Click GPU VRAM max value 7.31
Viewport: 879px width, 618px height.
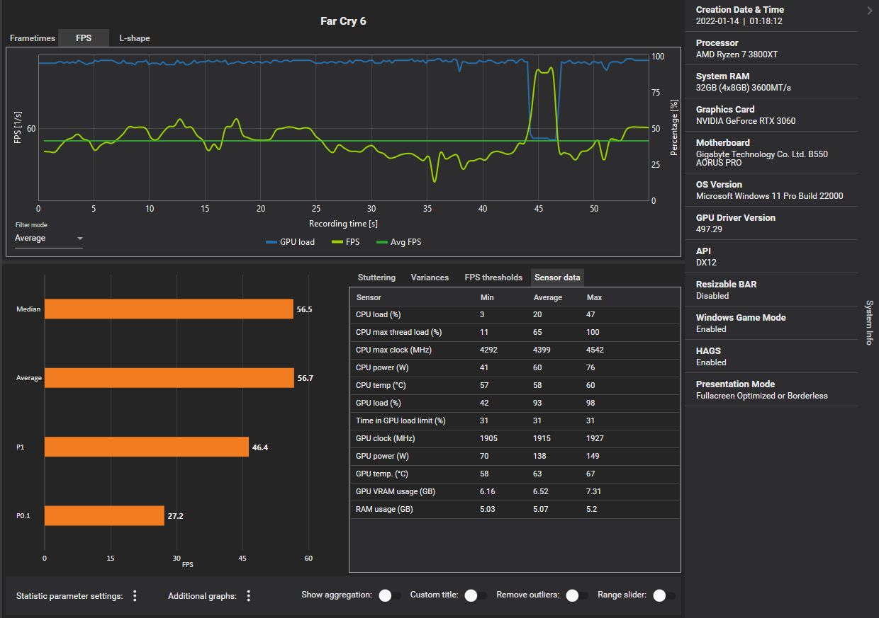point(594,492)
